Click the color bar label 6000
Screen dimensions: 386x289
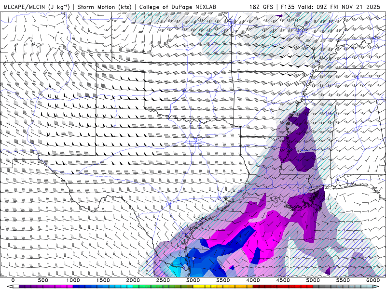tap(373, 280)
